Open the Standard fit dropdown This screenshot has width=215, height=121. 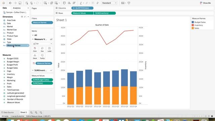109,3
